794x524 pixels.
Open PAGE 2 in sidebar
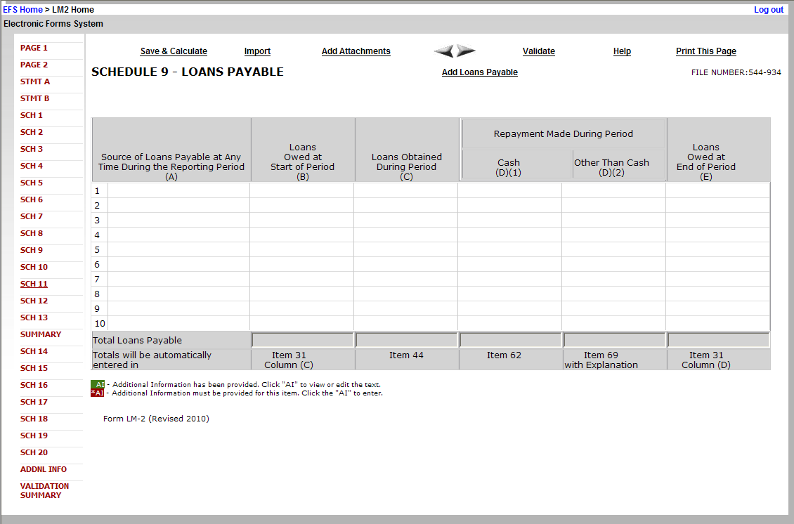34,65
